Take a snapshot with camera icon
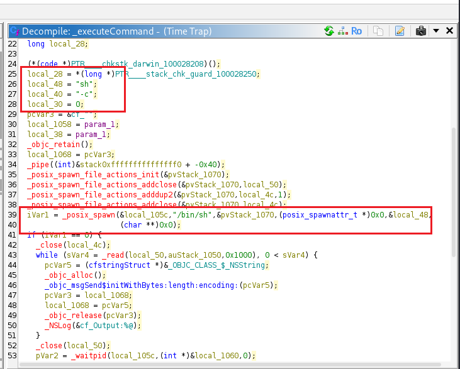This screenshot has height=369, width=460. click(421, 31)
